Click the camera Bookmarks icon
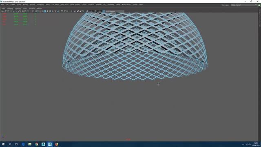 point(11,11)
